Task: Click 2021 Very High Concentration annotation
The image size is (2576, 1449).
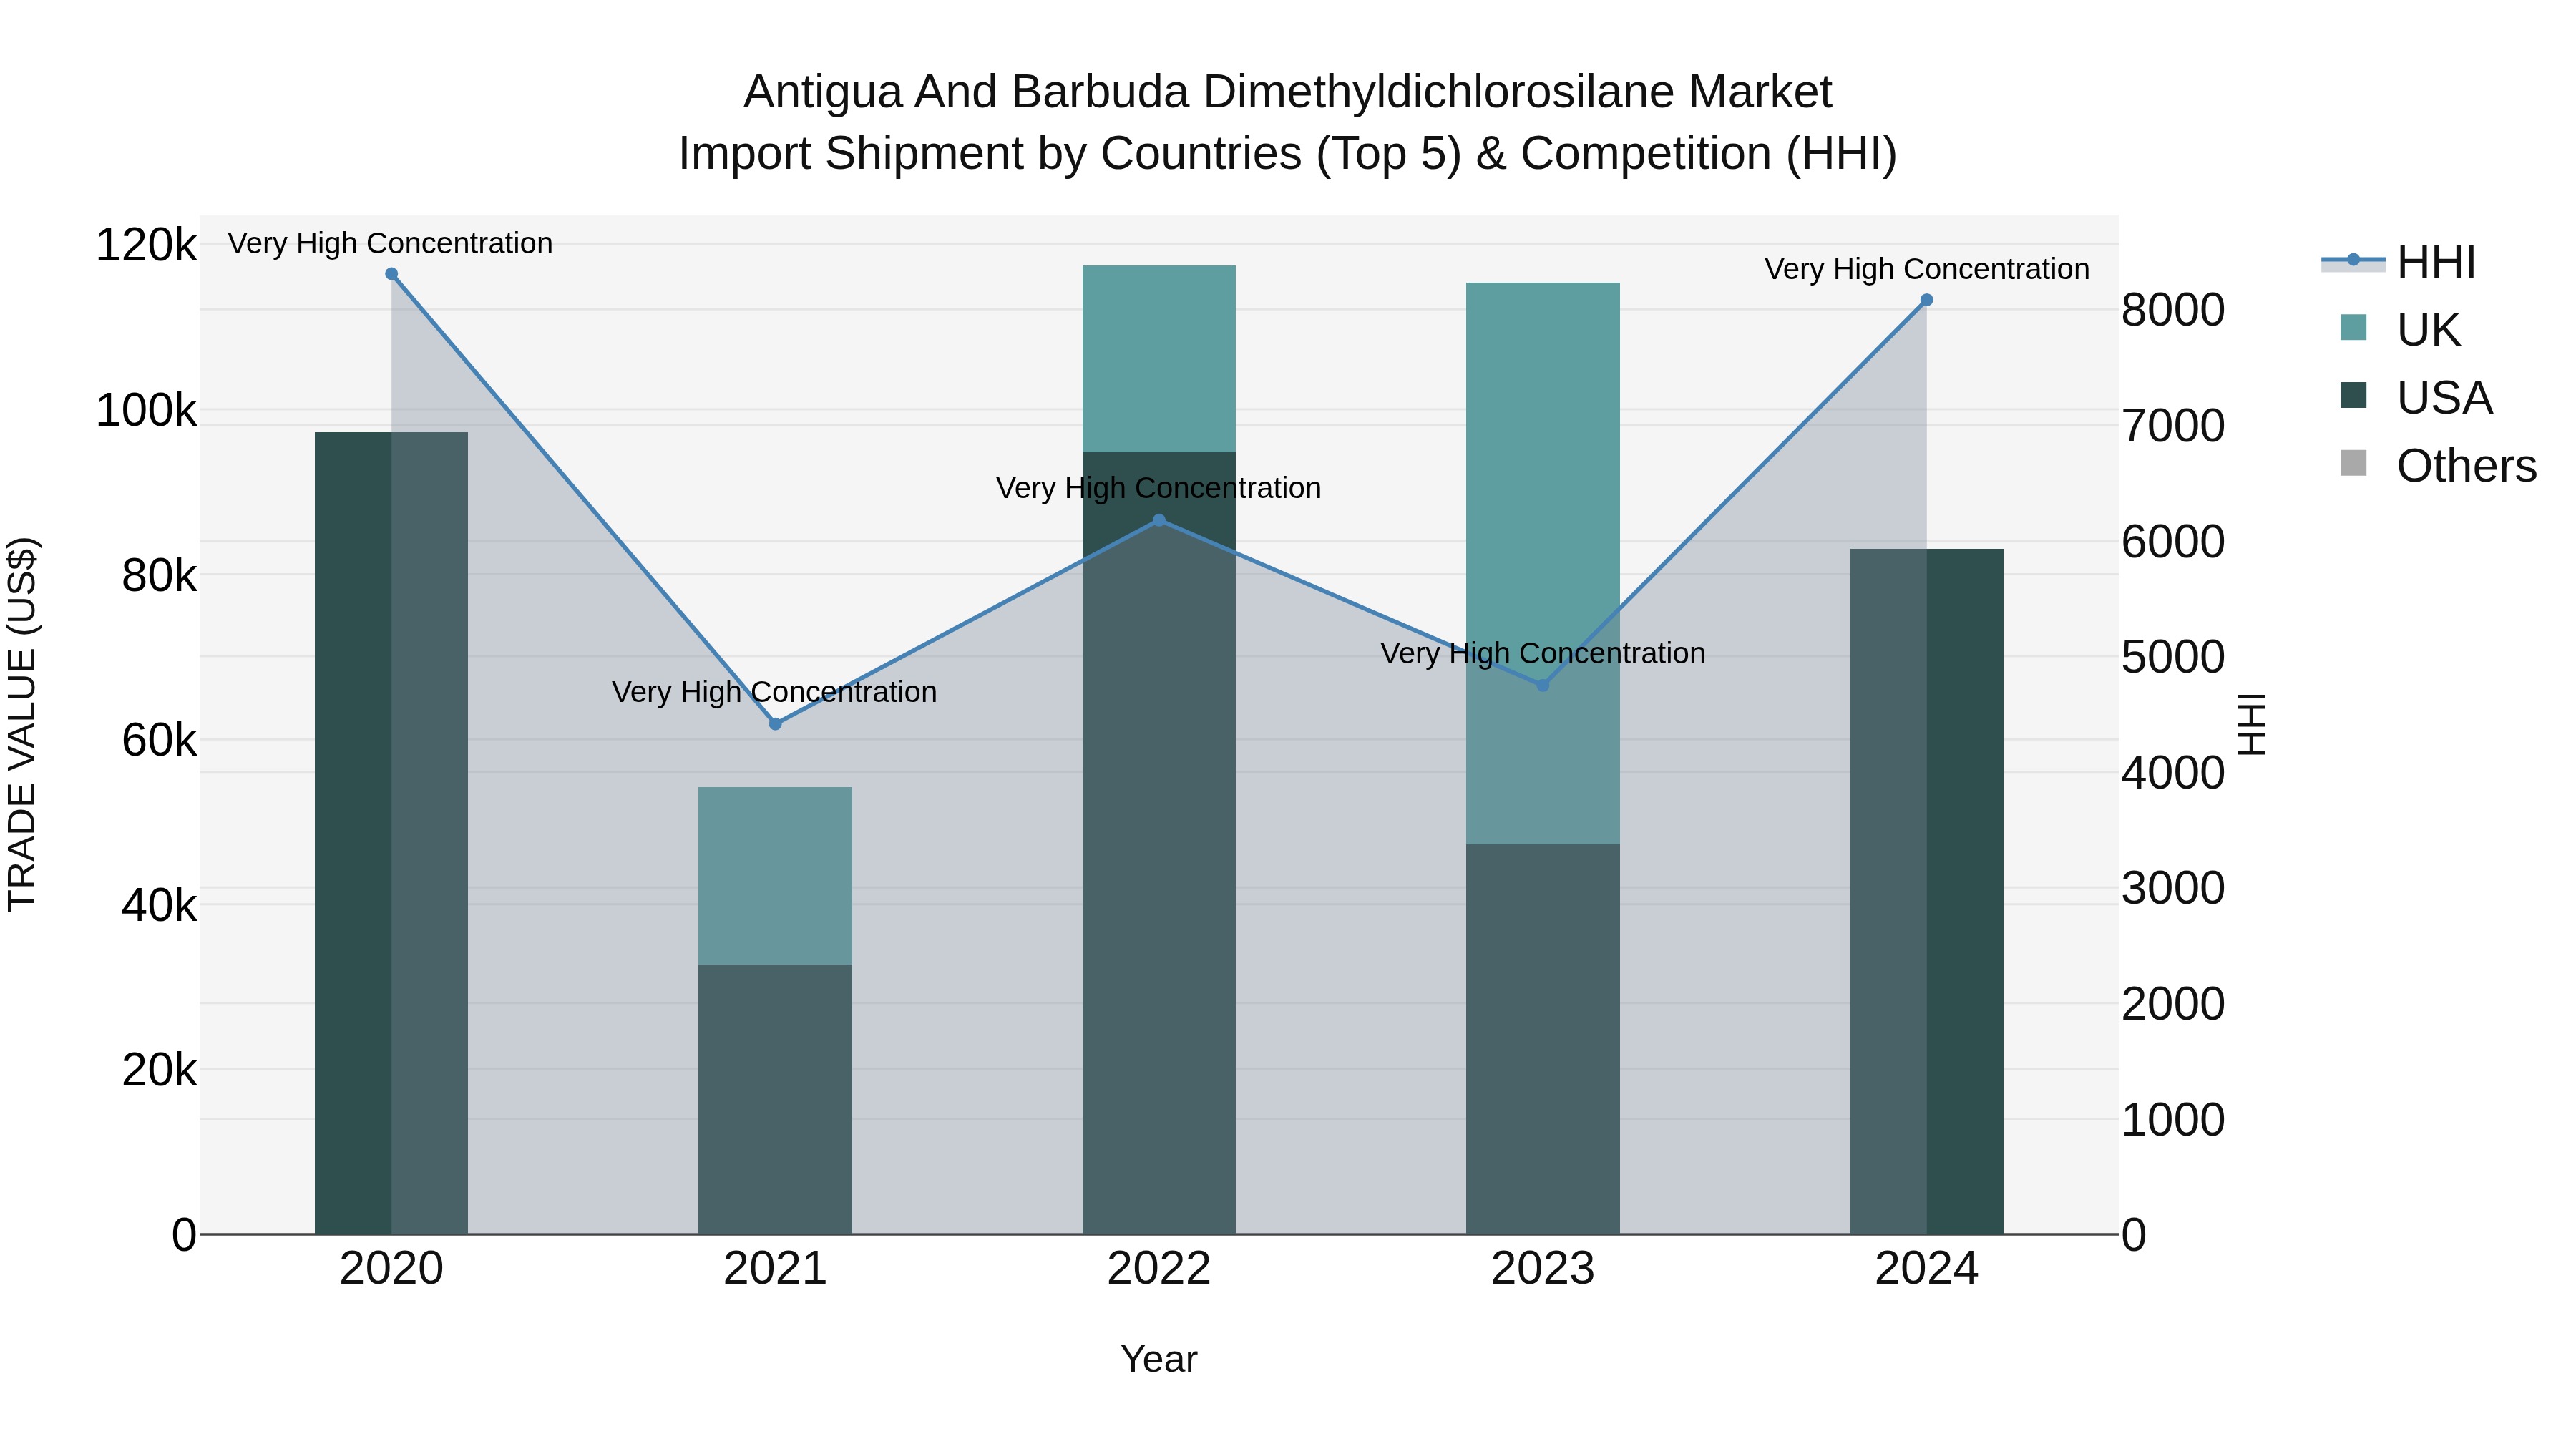Action: click(775, 692)
